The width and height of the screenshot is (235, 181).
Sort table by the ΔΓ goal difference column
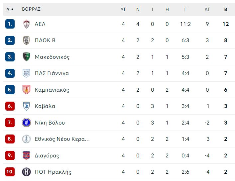click(207, 9)
